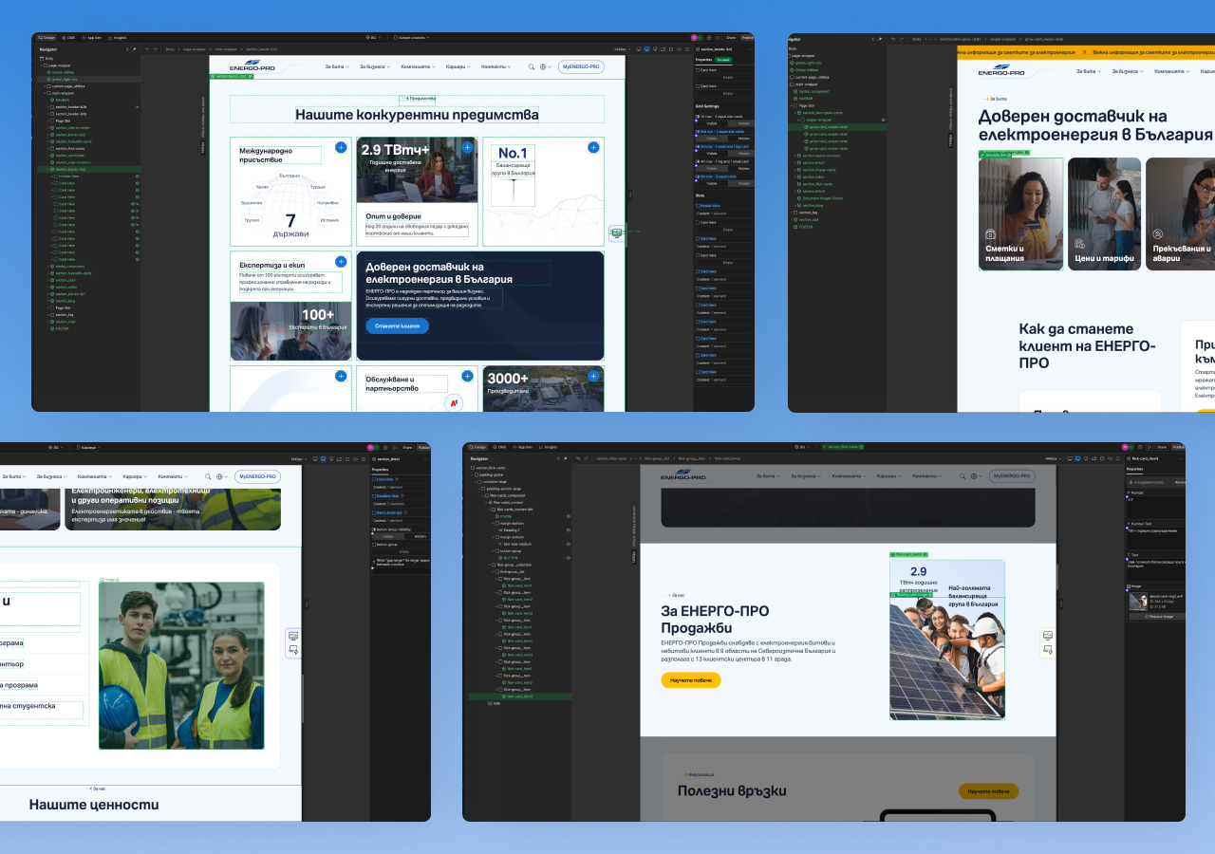The height and width of the screenshot is (854, 1215).
Task: Set 4th row to Visible in Grid Settings
Action: [711, 169]
